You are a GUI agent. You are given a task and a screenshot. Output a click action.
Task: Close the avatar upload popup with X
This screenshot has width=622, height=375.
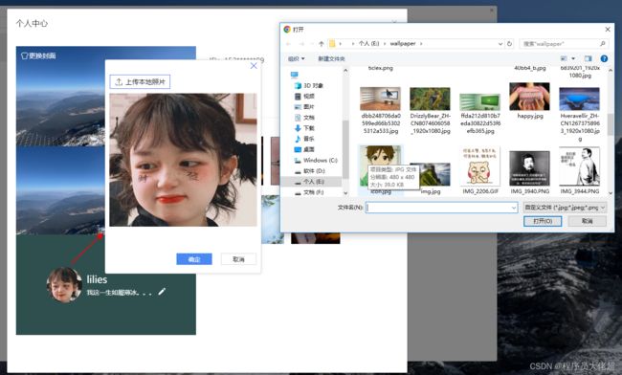[x=254, y=66]
